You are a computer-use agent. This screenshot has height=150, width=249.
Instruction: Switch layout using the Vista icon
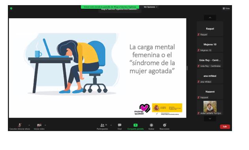tap(226, 8)
